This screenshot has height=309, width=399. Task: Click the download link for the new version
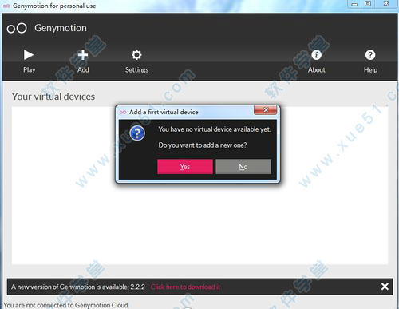pos(185,287)
